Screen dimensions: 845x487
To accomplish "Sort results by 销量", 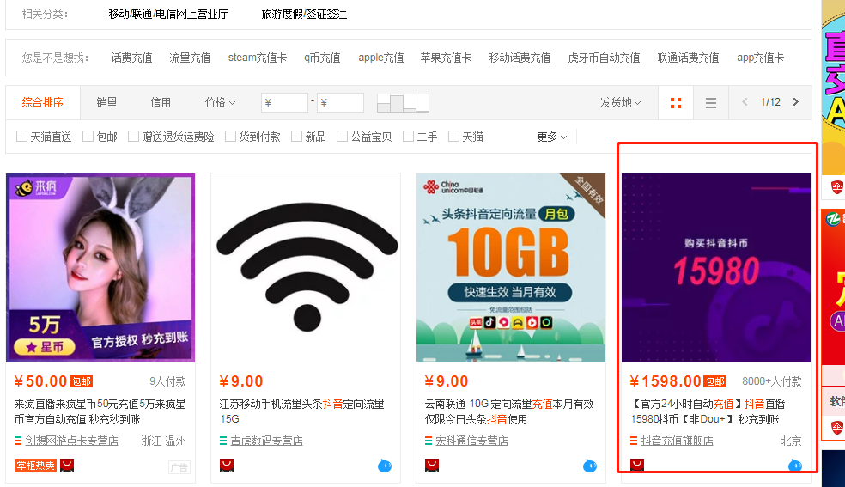I will coord(106,102).
